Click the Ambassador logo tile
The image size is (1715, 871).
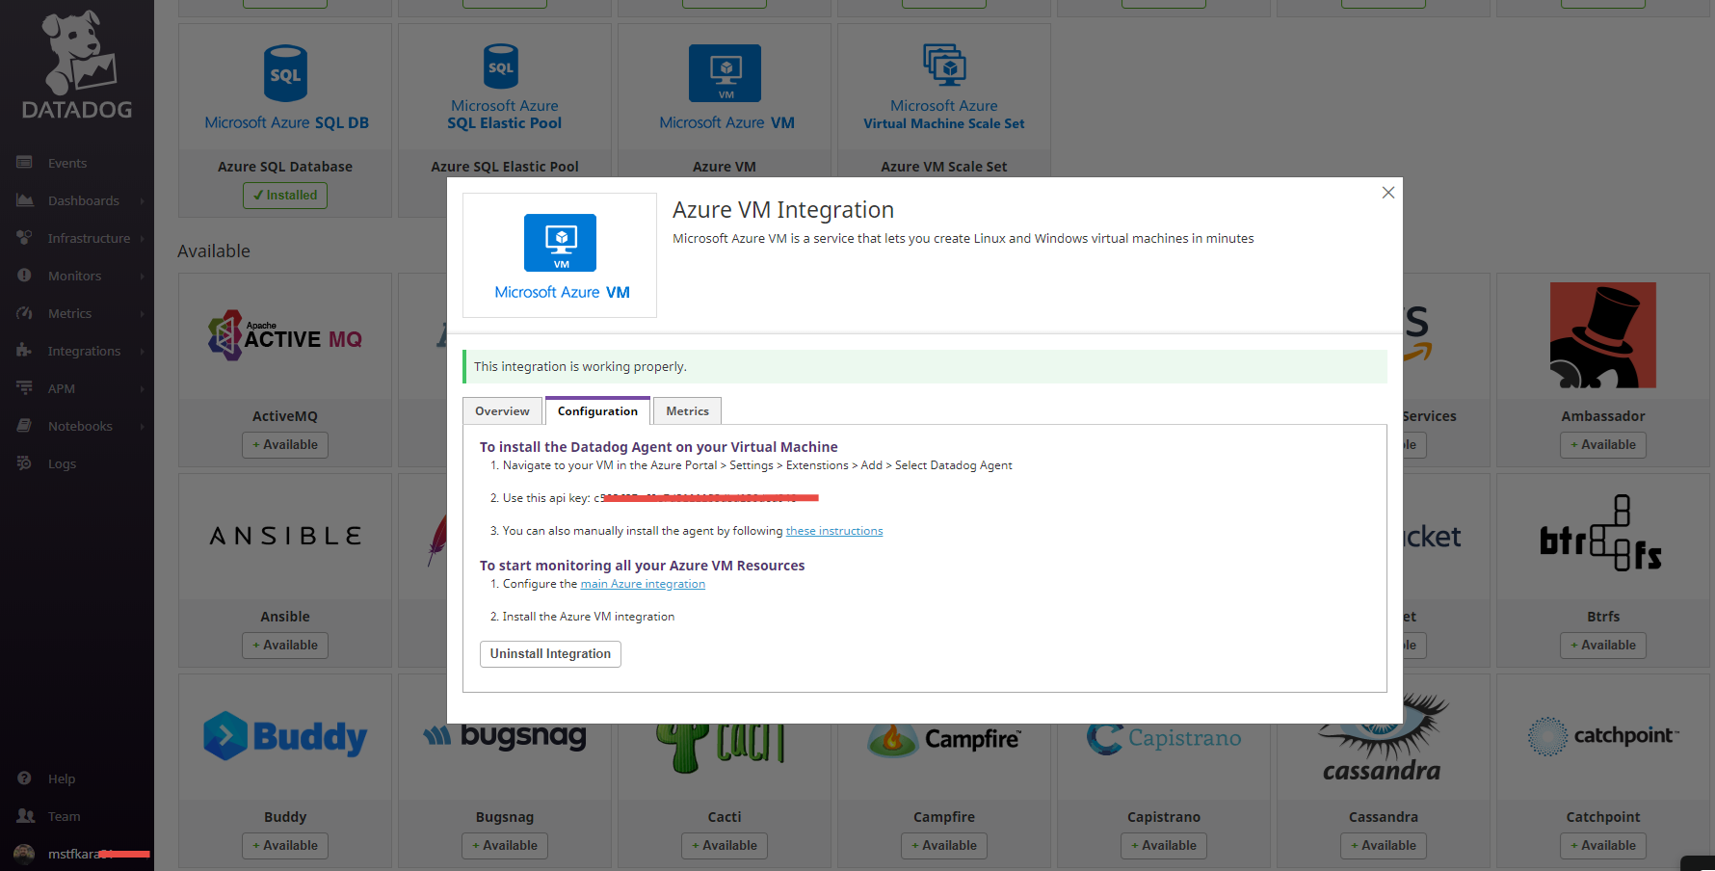tap(1603, 335)
